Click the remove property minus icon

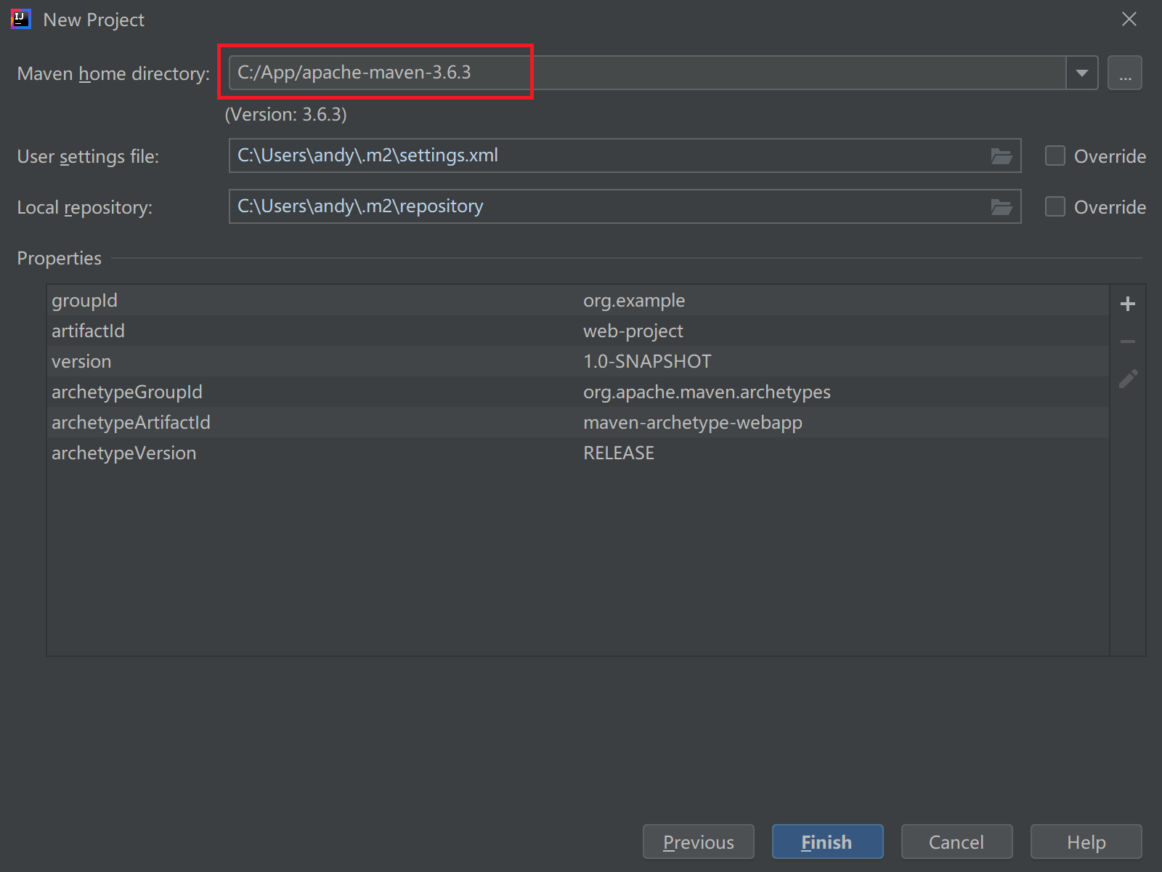click(1127, 342)
